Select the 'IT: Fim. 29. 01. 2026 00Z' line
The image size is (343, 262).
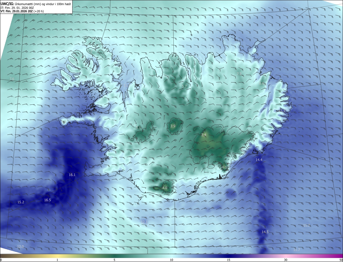pos(17,8)
